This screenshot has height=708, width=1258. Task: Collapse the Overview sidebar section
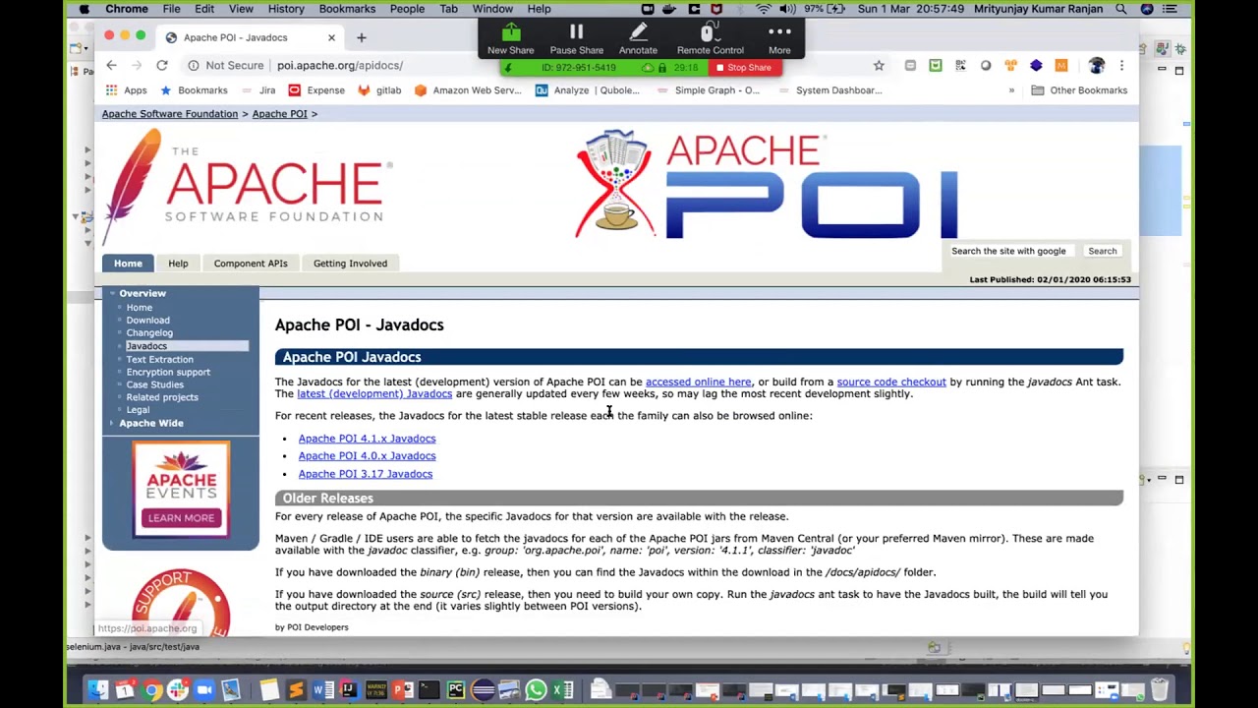pos(143,293)
